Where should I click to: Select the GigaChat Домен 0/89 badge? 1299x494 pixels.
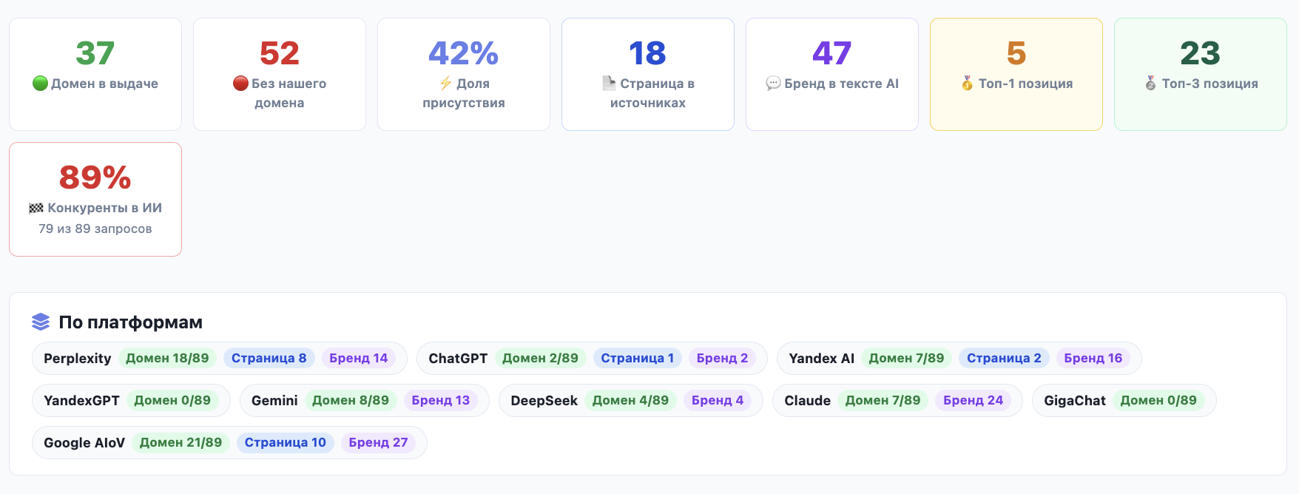[x=1158, y=400]
